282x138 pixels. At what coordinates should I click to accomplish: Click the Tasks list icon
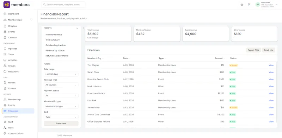[x=5, y=55]
